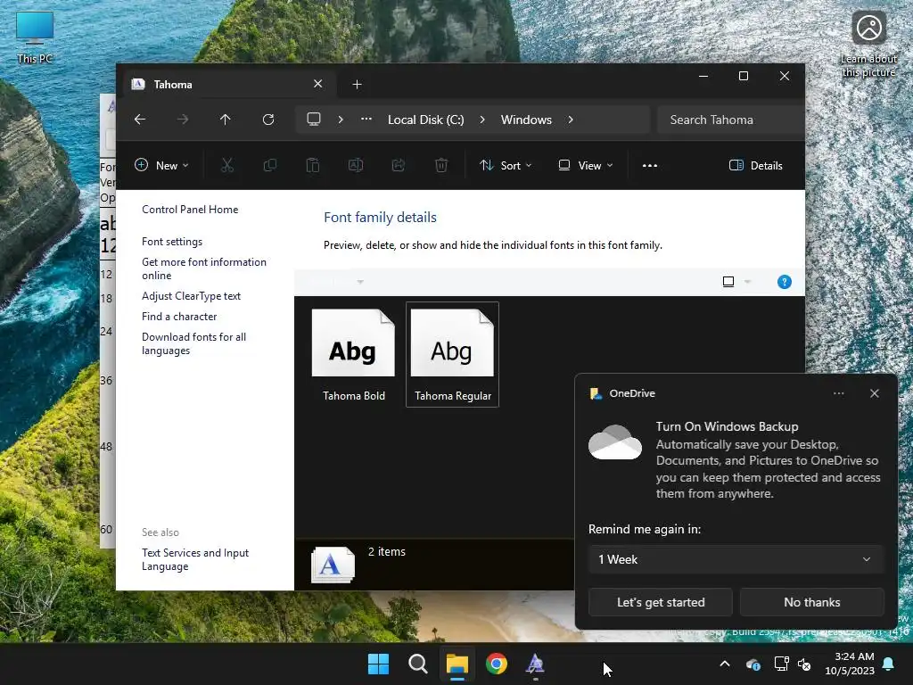The image size is (913, 685).
Task: Open Get more font information online
Action: click(204, 268)
